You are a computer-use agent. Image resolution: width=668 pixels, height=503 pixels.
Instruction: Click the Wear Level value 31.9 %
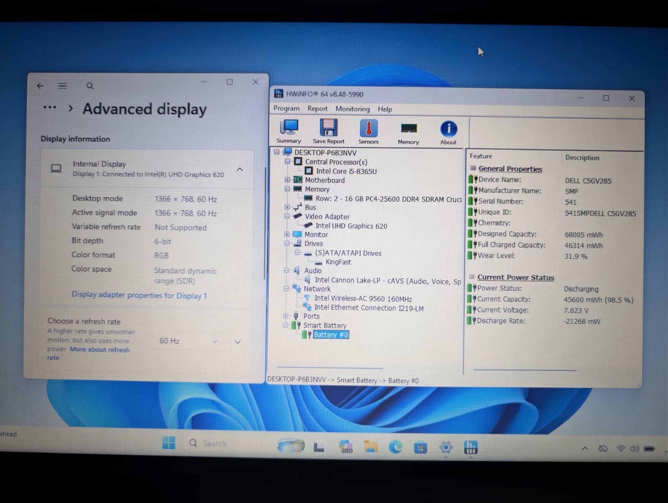coord(576,257)
